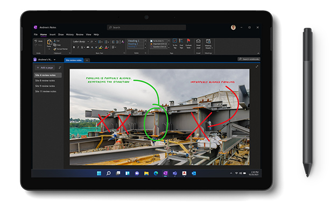This screenshot has width=331, height=205.
Task: Open the Windows Start menu
Action: 99,174
